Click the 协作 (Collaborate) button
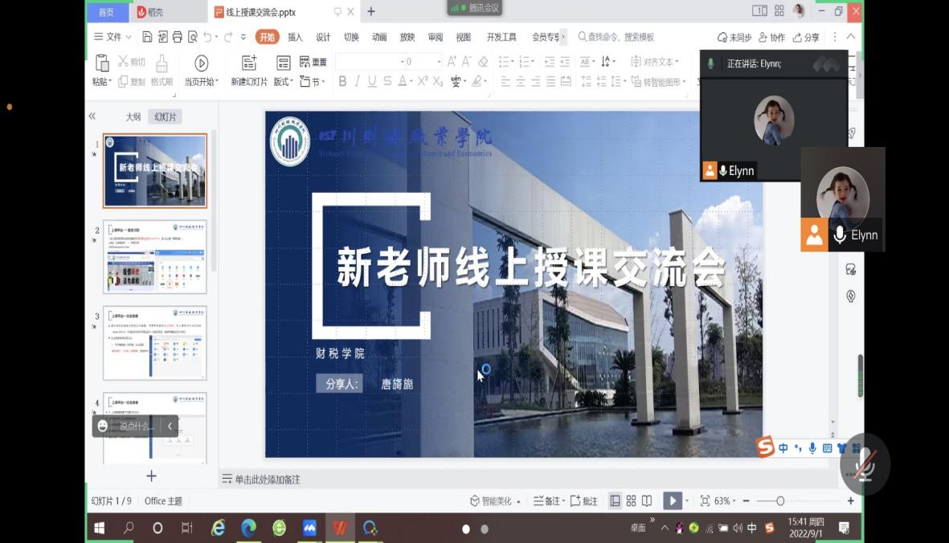Image resolution: width=949 pixels, height=543 pixels. [771, 38]
